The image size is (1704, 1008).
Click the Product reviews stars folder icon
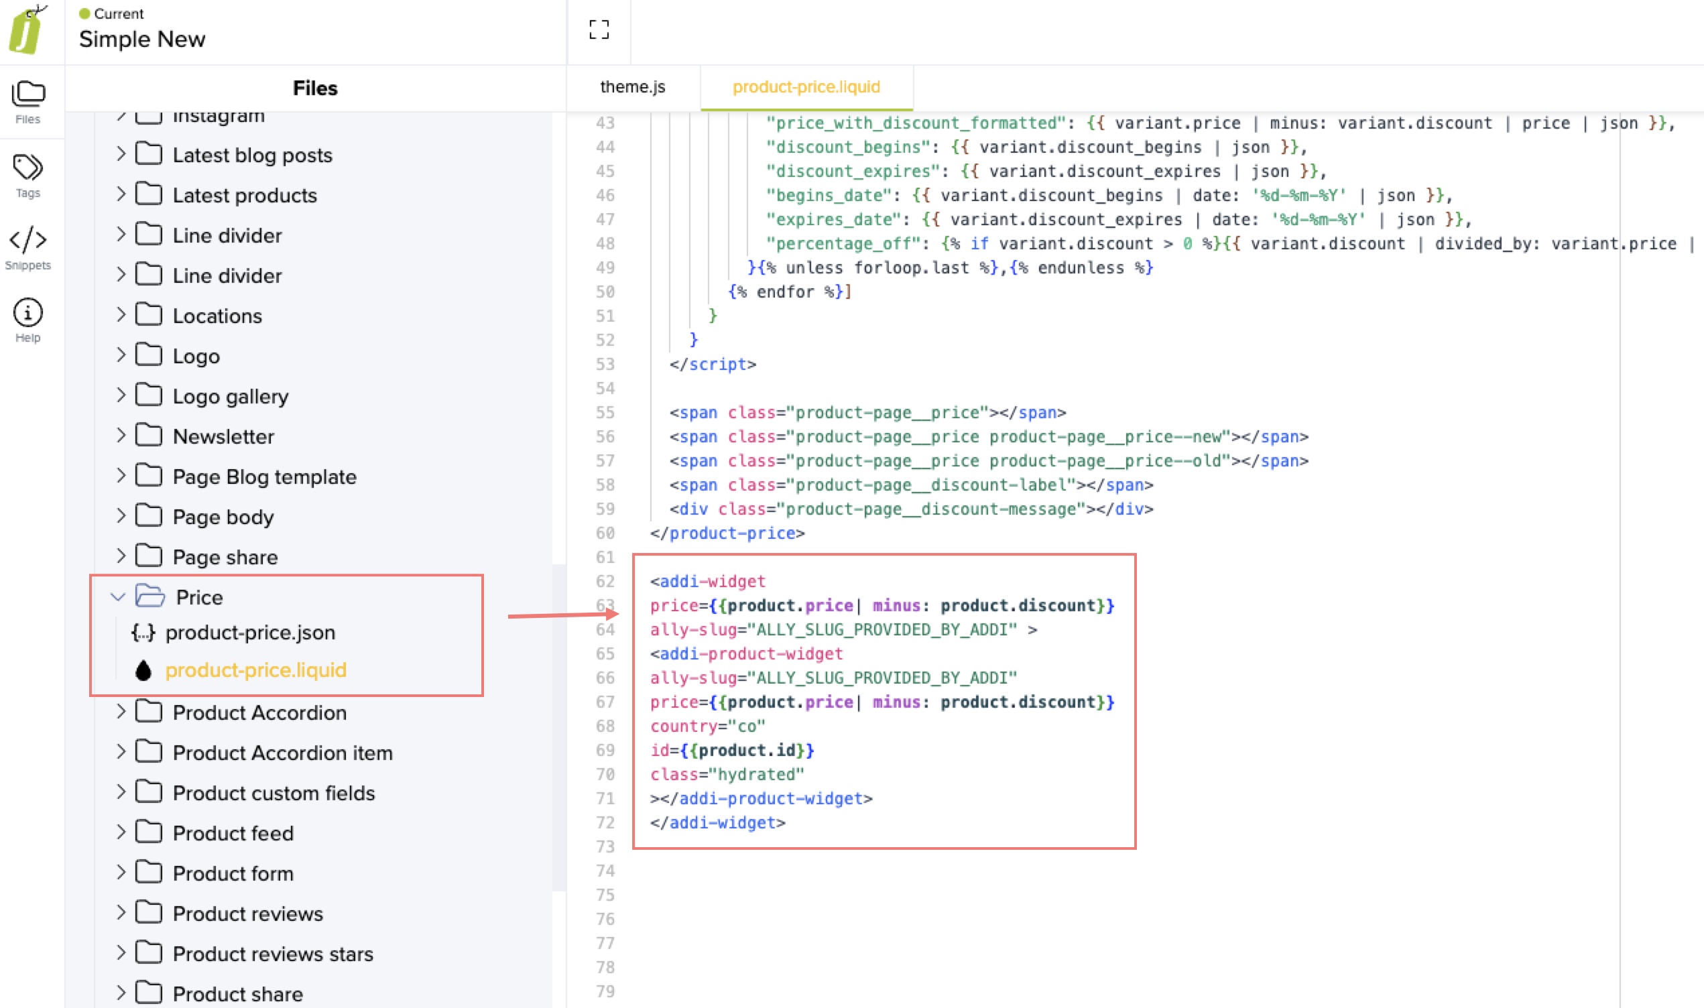(148, 953)
